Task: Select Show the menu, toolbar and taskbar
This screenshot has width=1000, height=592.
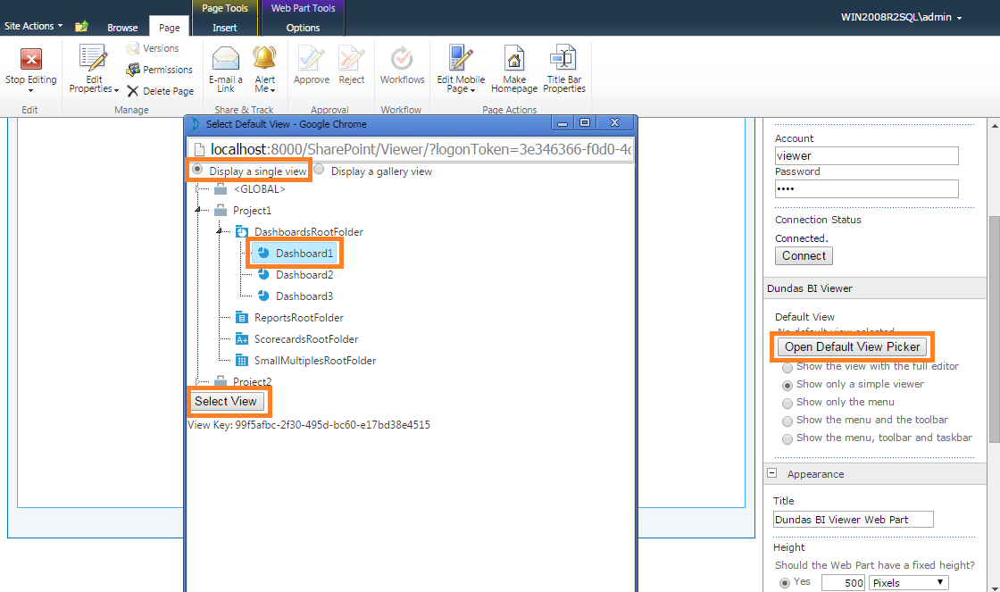Action: [x=787, y=439]
